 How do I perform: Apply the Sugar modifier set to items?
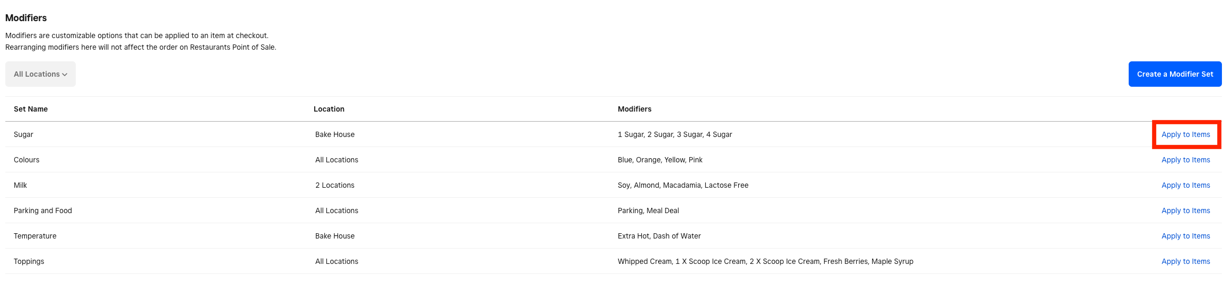[x=1185, y=134]
